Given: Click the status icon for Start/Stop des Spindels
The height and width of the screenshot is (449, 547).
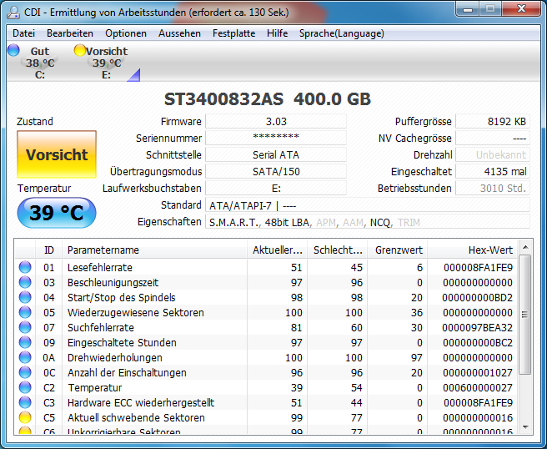Looking at the screenshot, I should (25, 297).
